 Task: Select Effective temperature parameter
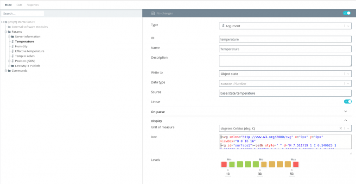[x=30, y=51]
